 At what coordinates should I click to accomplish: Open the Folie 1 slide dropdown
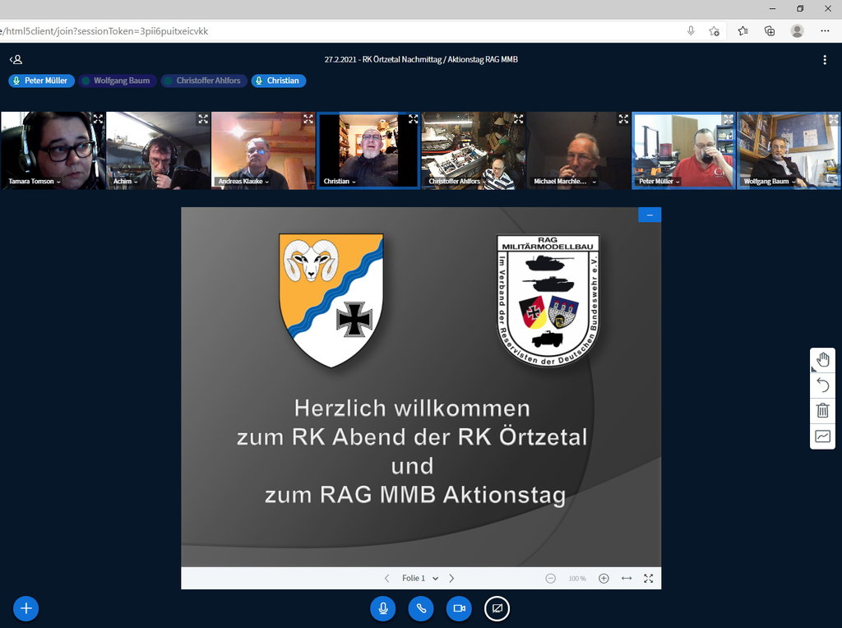[420, 578]
